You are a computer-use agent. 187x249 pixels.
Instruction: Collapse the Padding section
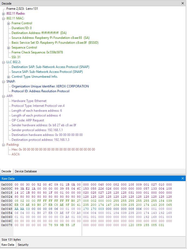tap(3, 145)
